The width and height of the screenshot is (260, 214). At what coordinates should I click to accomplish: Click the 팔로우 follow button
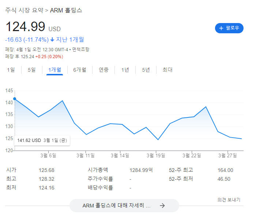pos(229,28)
